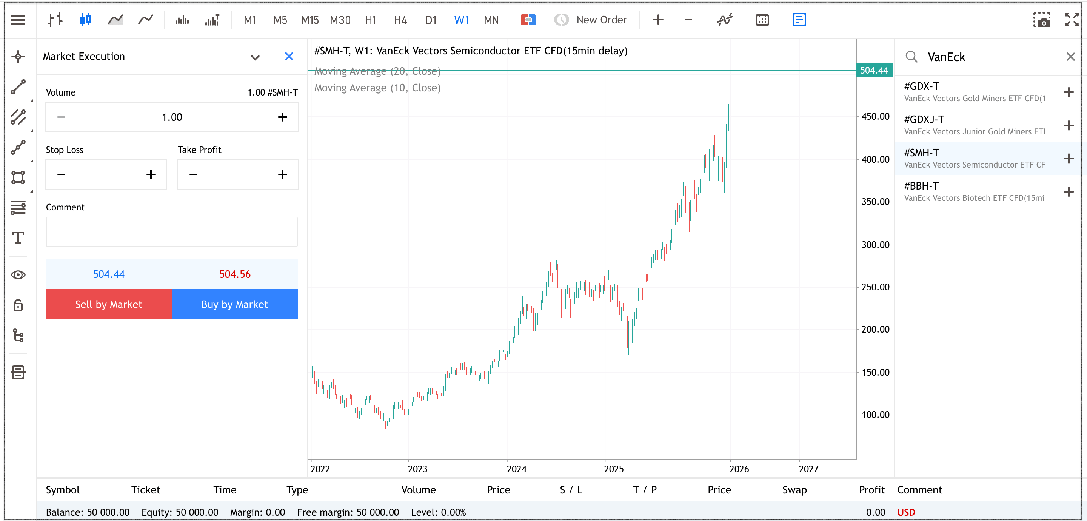Open the hamburger main menu
The width and height of the screenshot is (1087, 521).
click(18, 20)
